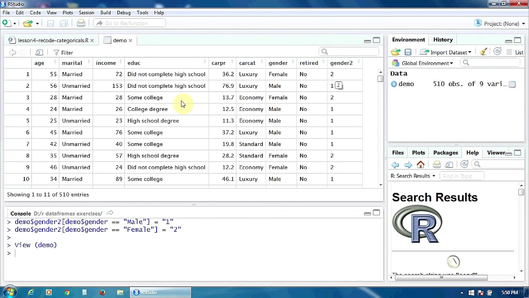Click Save workspace icon in Environment pane
Image resolution: width=529 pixels, height=298 pixels.
408,52
